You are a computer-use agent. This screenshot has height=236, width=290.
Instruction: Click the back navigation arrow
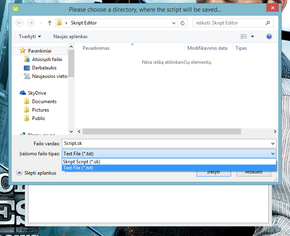pos(19,23)
